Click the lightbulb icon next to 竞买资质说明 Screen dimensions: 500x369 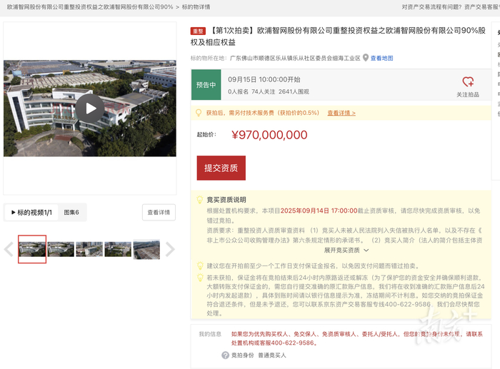199,200
